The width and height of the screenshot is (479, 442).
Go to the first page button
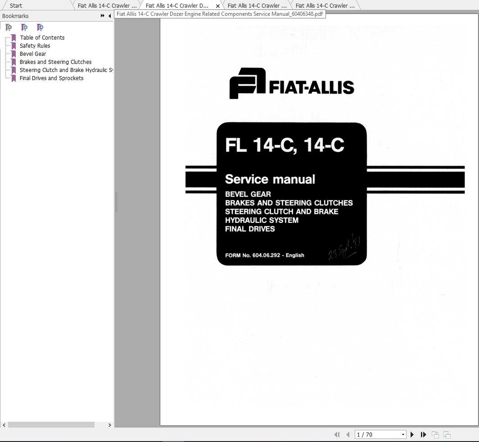(x=337, y=434)
